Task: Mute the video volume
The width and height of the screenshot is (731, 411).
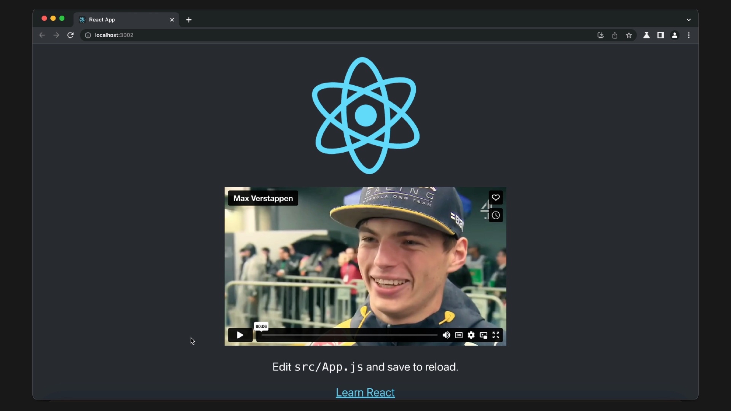Action: (x=446, y=335)
